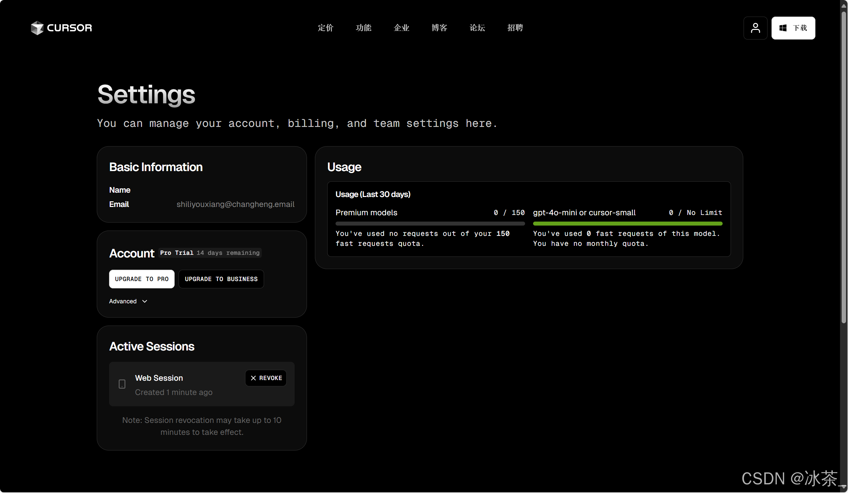Expand the Advanced account options

[123, 301]
